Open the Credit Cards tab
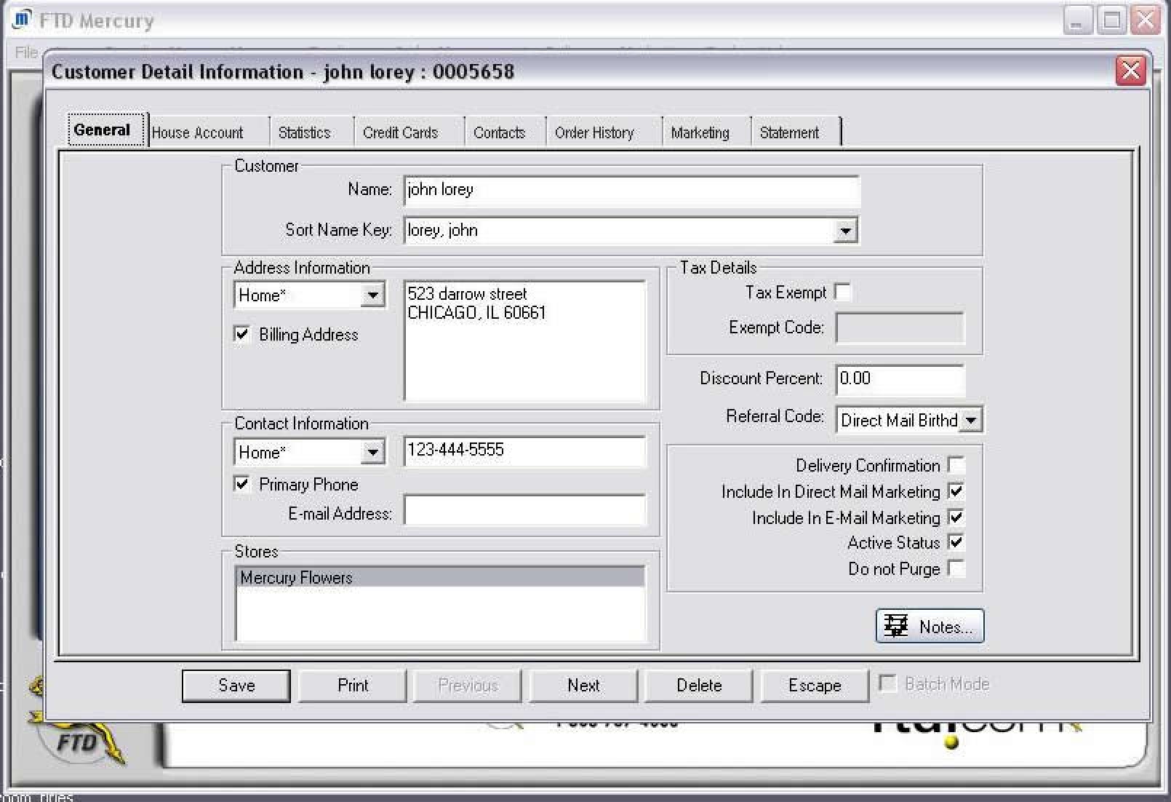The image size is (1171, 802). click(x=401, y=132)
